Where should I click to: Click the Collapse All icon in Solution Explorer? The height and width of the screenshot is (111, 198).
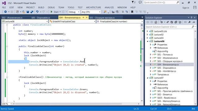coord(176,22)
